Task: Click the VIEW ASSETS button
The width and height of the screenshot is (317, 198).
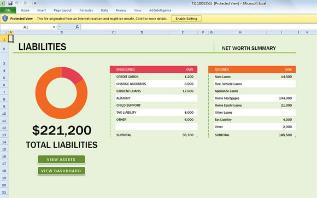Action: pos(61,159)
